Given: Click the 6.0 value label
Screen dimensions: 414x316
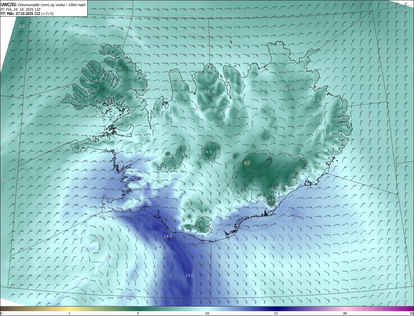Looking at the screenshot, I should click(22, 26).
